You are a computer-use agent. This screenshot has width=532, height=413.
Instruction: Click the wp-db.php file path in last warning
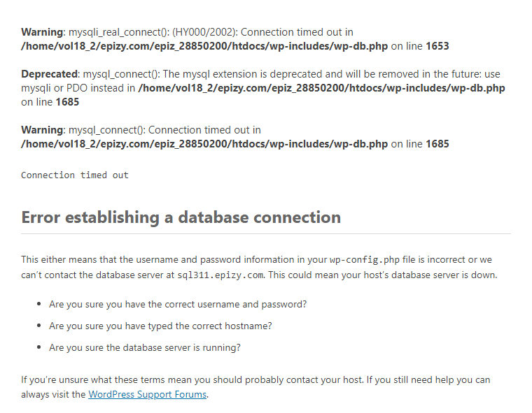point(204,144)
